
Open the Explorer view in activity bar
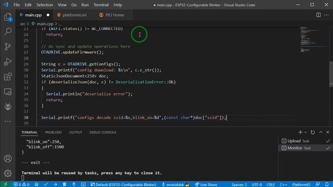click(x=8, y=17)
